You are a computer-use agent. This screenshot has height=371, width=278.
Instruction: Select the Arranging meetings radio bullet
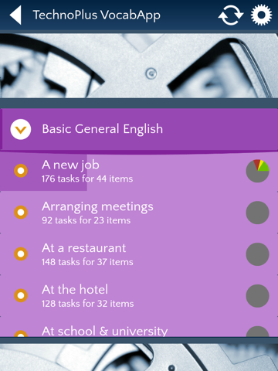click(21, 213)
